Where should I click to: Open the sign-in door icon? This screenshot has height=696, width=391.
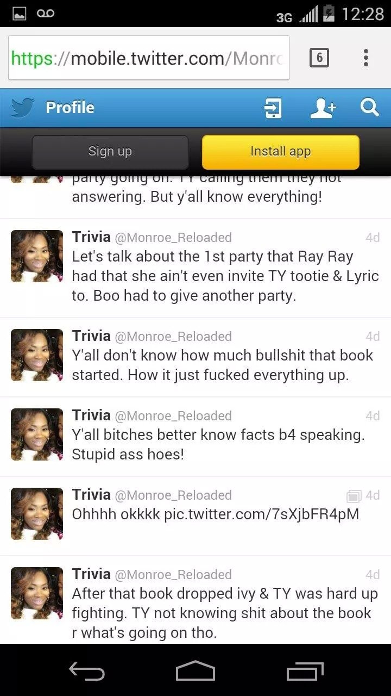273,108
